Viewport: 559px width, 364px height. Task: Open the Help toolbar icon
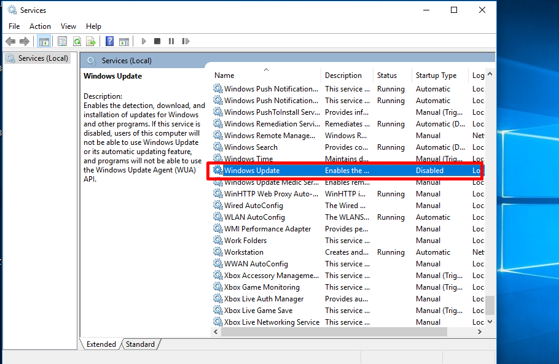click(110, 41)
